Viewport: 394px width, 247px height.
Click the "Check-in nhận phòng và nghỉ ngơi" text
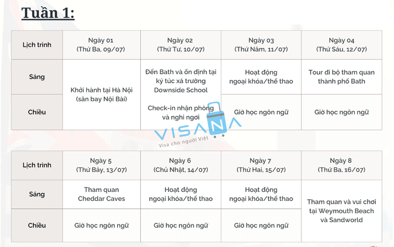pyautogui.click(x=180, y=112)
